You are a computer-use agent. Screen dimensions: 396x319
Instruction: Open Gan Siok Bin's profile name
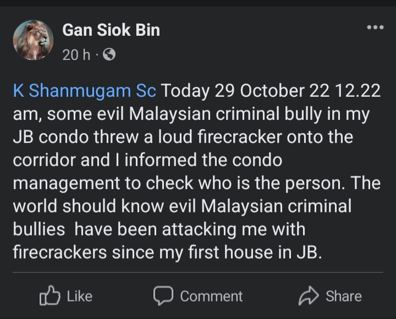click(x=111, y=30)
